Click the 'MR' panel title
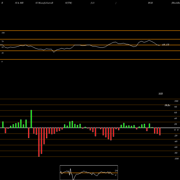The height and width of the screenshot is (180, 180). click(161, 94)
